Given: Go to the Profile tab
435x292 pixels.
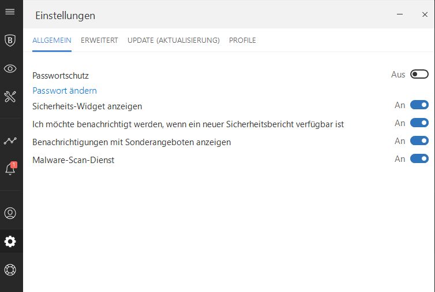Looking at the screenshot, I should coord(242,40).
